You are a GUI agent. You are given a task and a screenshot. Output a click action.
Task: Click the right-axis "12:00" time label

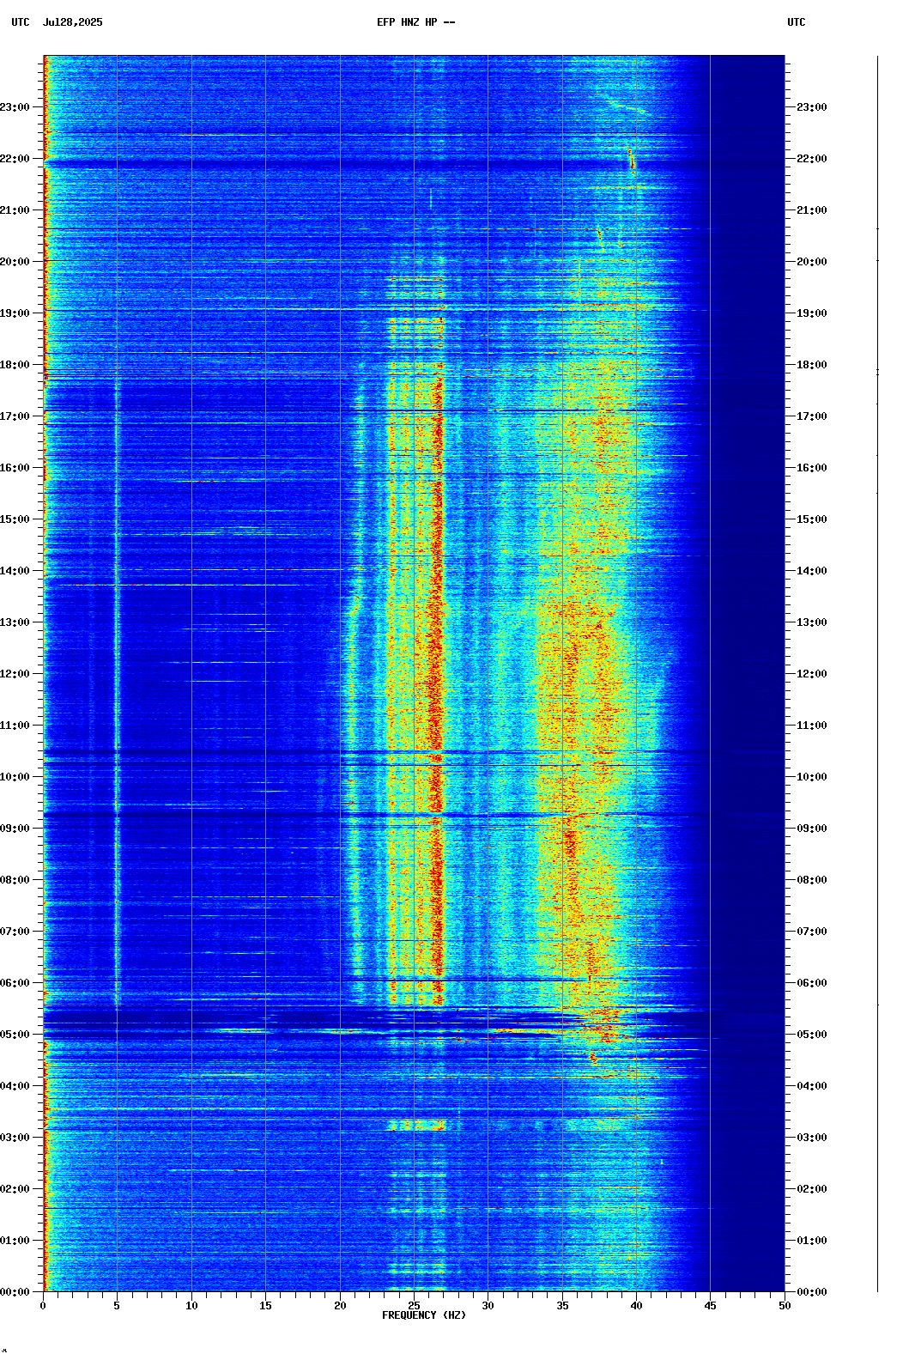click(812, 674)
